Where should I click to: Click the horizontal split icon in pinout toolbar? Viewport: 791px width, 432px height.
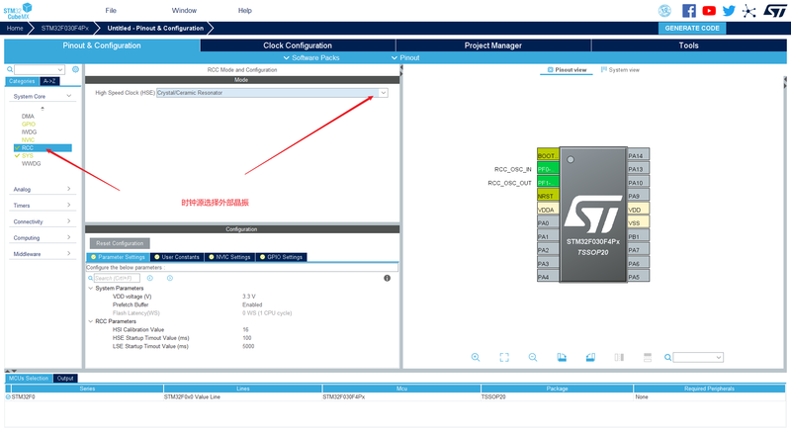pyautogui.click(x=648, y=357)
